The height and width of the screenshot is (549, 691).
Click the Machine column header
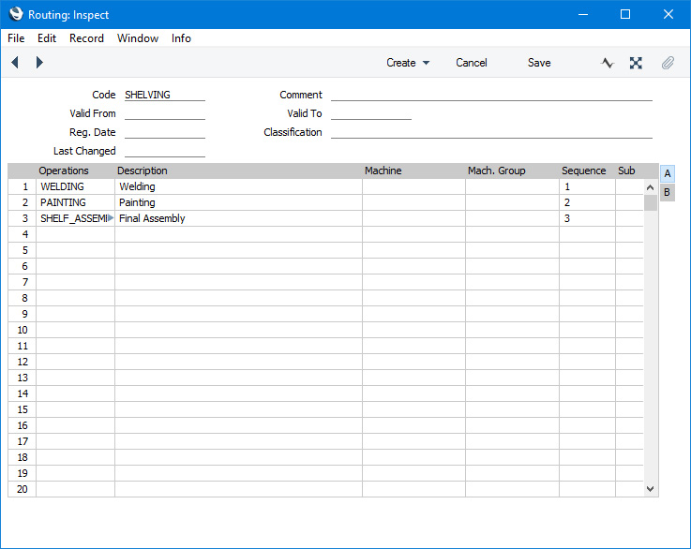tap(383, 171)
